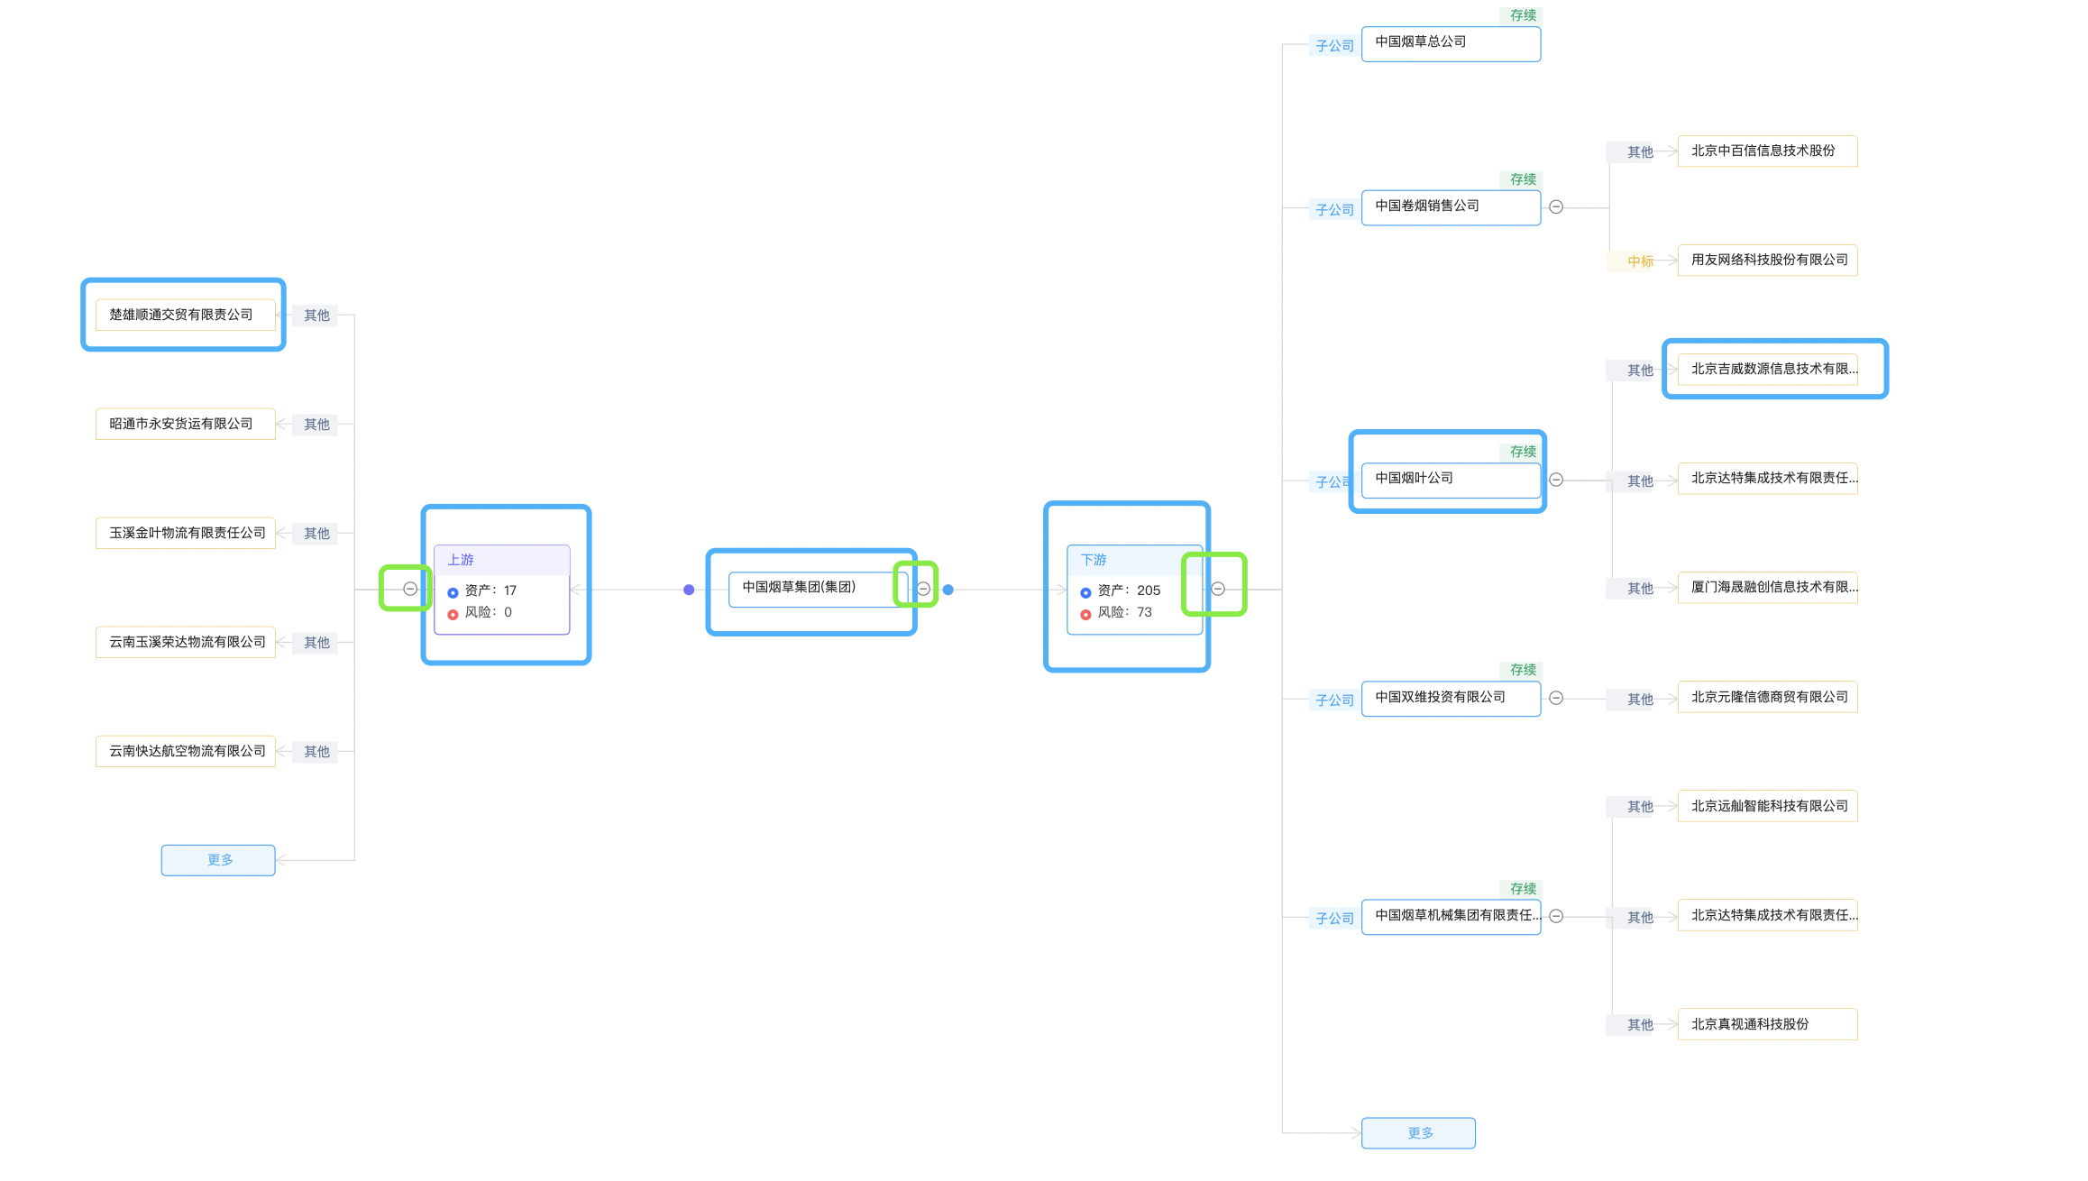The height and width of the screenshot is (1181, 2088).
Task: Select the 北京真视通科技股份 node
Action: coord(1768,1024)
